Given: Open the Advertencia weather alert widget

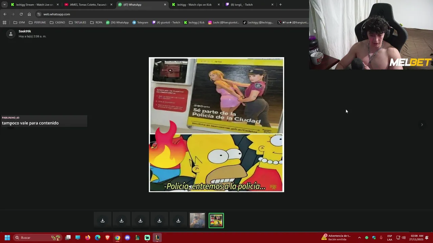Looking at the screenshot, I should 336,238.
